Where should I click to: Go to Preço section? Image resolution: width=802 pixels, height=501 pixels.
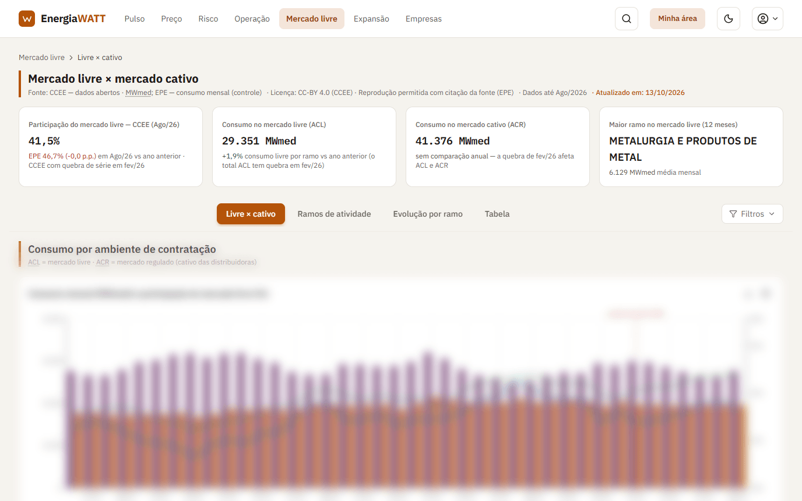[171, 19]
